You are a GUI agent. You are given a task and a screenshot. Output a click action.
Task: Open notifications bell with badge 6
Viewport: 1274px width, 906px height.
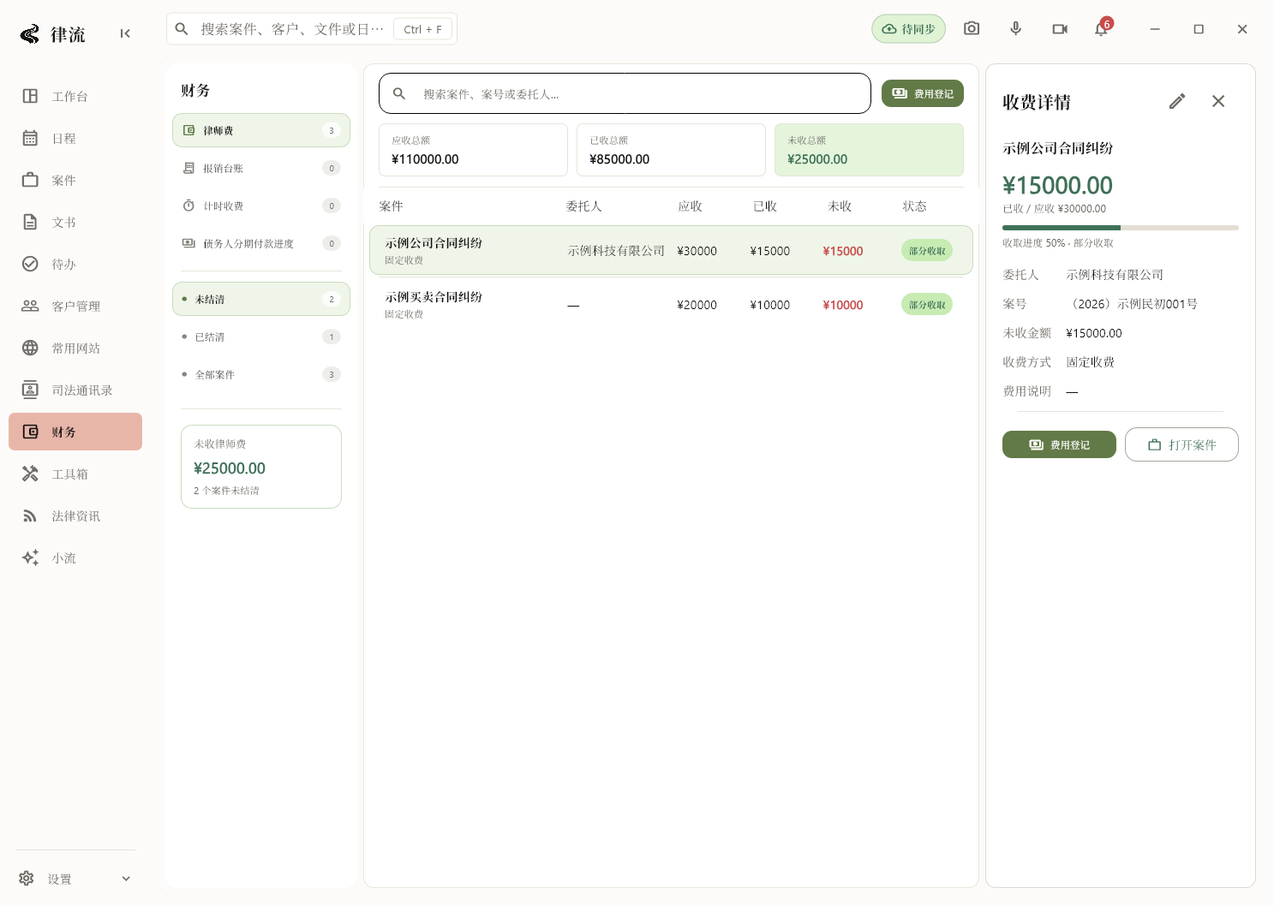pos(1102,29)
